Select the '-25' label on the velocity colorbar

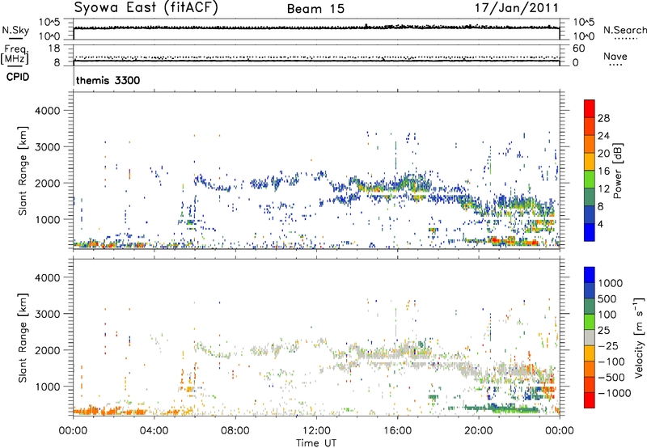pyautogui.click(x=607, y=346)
